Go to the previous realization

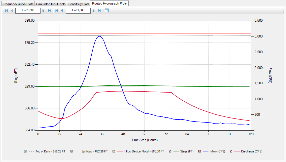coord(12,11)
